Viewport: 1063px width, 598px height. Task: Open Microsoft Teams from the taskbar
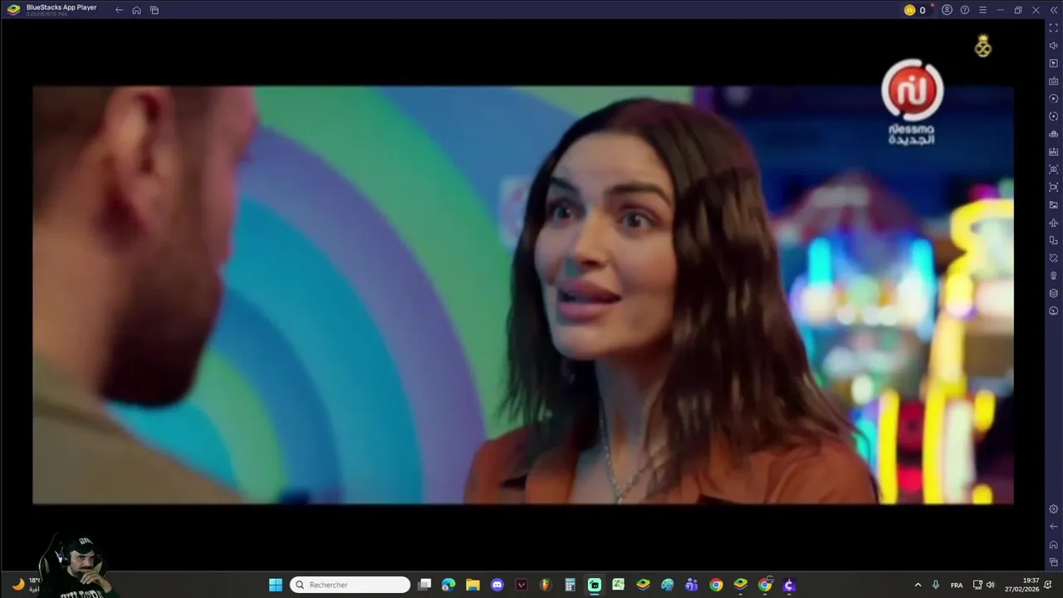tap(692, 585)
